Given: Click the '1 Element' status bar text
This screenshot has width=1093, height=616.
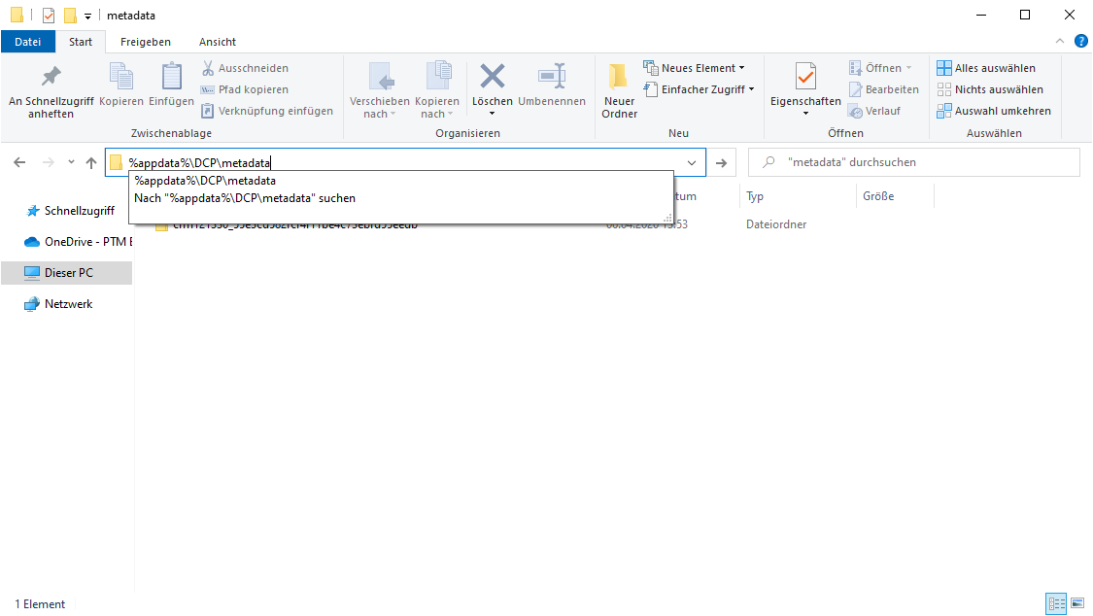Looking at the screenshot, I should coord(40,604).
